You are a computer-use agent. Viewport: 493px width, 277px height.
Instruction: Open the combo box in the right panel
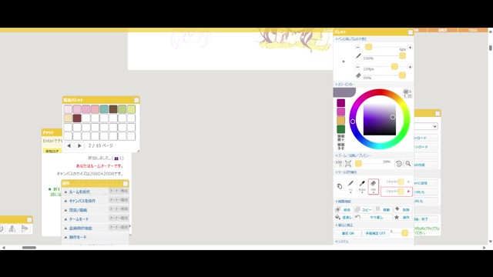426,126
